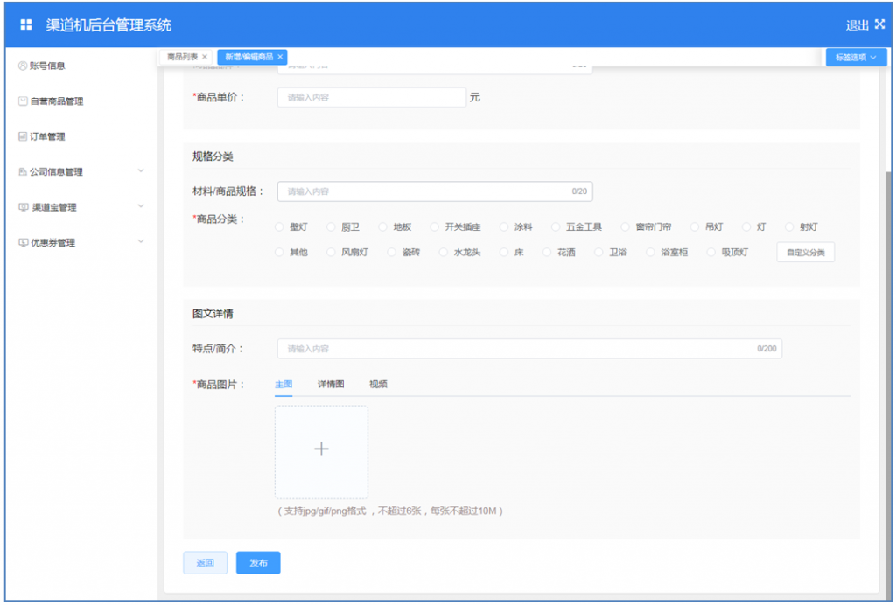Open the 标签选项 dropdown
Image resolution: width=896 pixels, height=605 pixels.
(x=856, y=57)
